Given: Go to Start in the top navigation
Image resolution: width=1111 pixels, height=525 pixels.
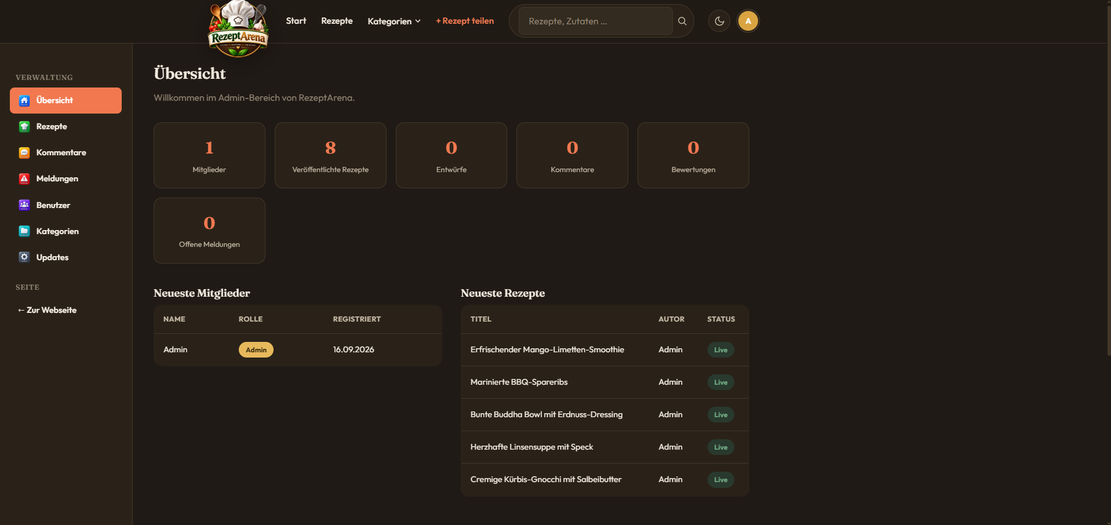Looking at the screenshot, I should tap(296, 21).
